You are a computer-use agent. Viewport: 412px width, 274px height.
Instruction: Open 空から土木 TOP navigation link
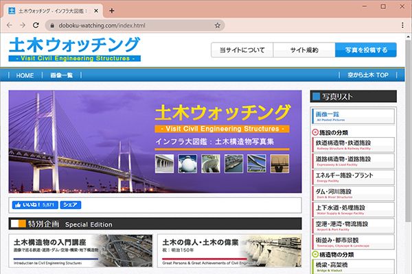367,75
